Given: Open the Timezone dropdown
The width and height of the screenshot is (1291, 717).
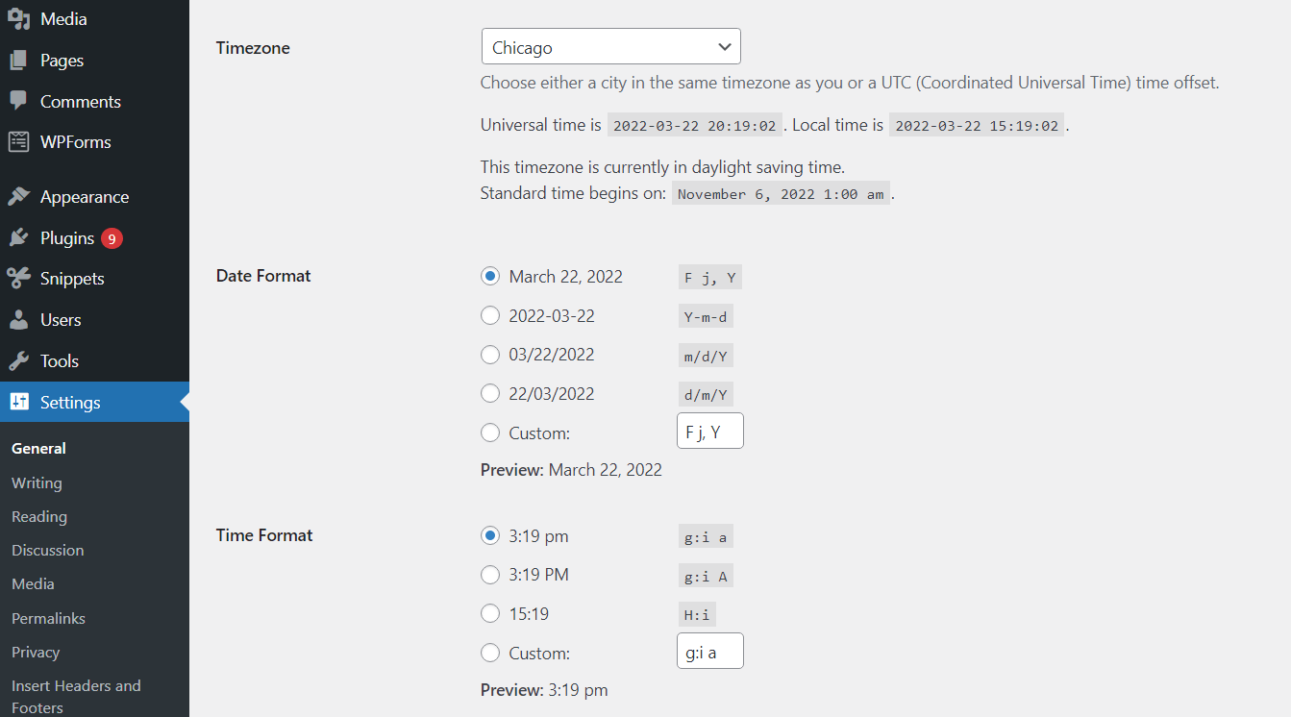Looking at the screenshot, I should point(610,46).
